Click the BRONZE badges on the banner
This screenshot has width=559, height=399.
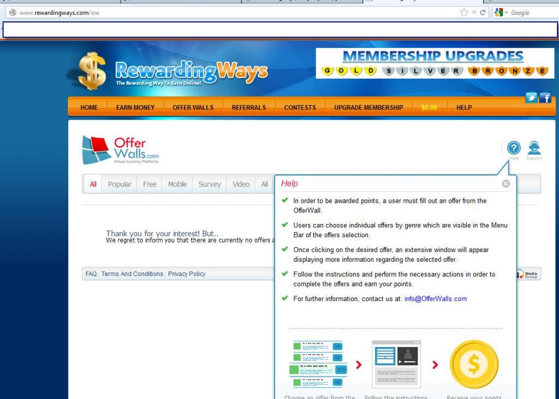[x=508, y=71]
